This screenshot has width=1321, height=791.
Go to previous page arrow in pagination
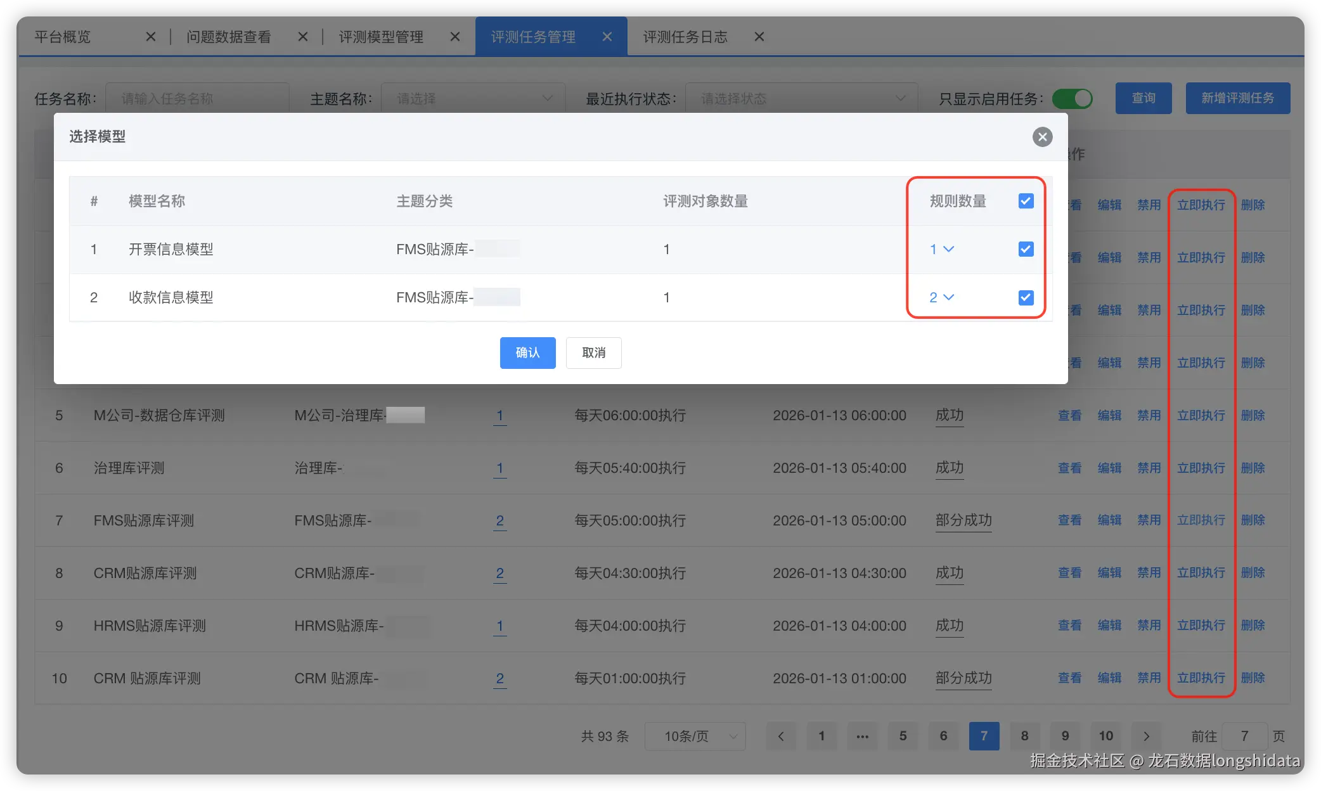pyautogui.click(x=781, y=736)
